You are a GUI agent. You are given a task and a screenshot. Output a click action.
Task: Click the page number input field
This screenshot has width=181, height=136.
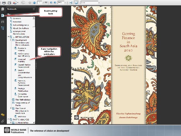[x=39, y=3]
